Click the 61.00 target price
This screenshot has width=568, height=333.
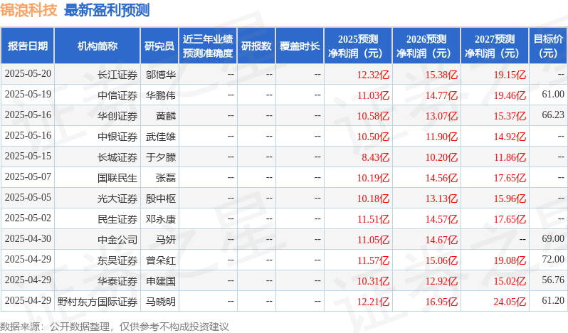point(553,95)
